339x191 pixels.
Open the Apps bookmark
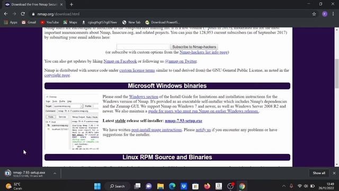click(11, 22)
